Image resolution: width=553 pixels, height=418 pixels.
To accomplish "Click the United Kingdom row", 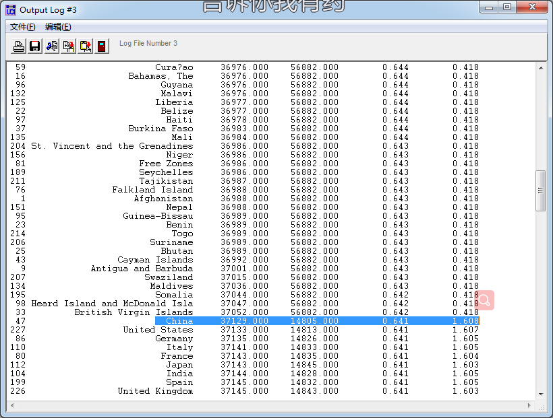I will pos(155,391).
